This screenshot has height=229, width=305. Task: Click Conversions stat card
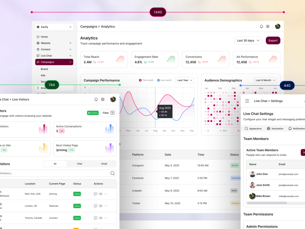[x=206, y=60]
